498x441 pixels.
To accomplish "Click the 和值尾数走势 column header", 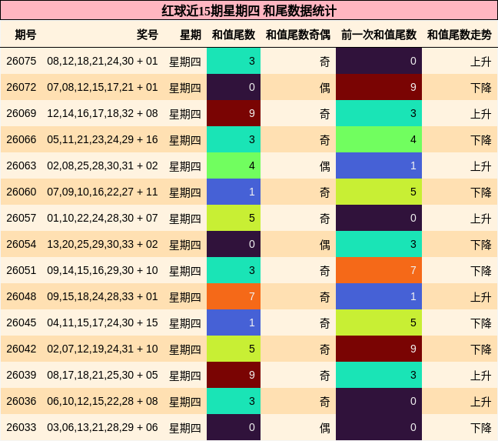I will (x=460, y=35).
